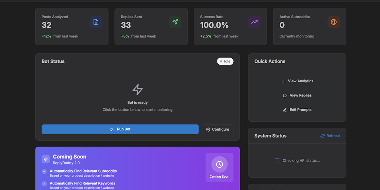Click the Posts Analyzed count of 32
The width and height of the screenshot is (380, 190).
46,25
